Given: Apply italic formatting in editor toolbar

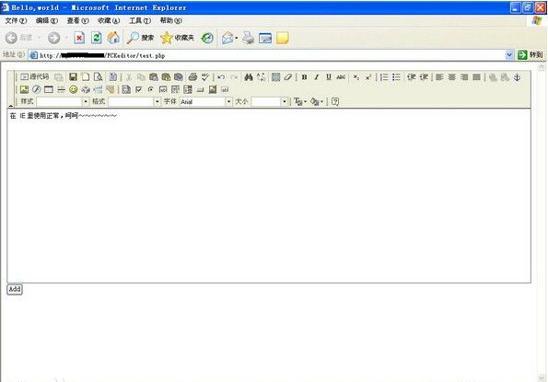Looking at the screenshot, I should [x=317, y=77].
